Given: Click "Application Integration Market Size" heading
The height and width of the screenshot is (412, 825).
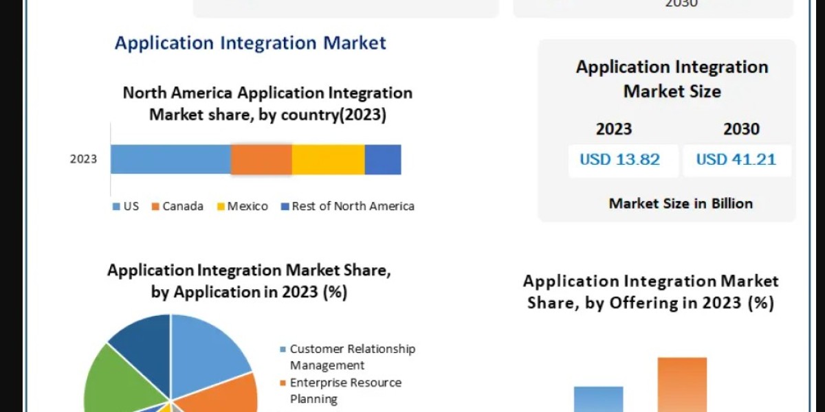Looking at the screenshot, I should click(672, 79).
